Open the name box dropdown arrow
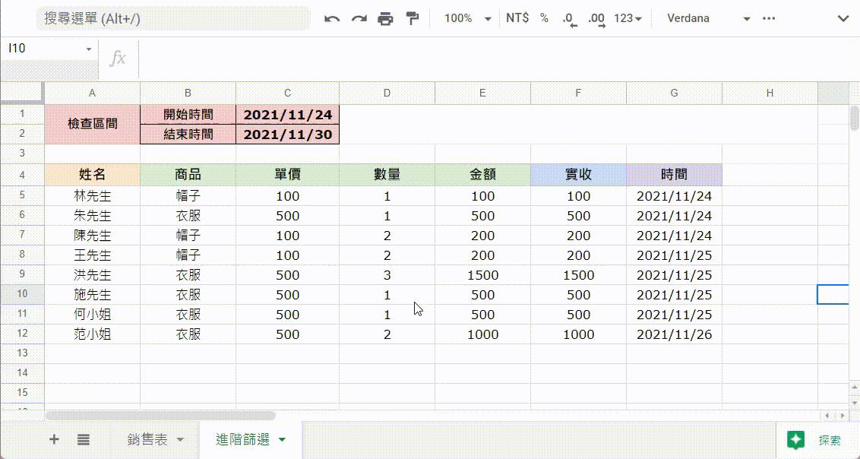The image size is (860, 459). tap(89, 49)
